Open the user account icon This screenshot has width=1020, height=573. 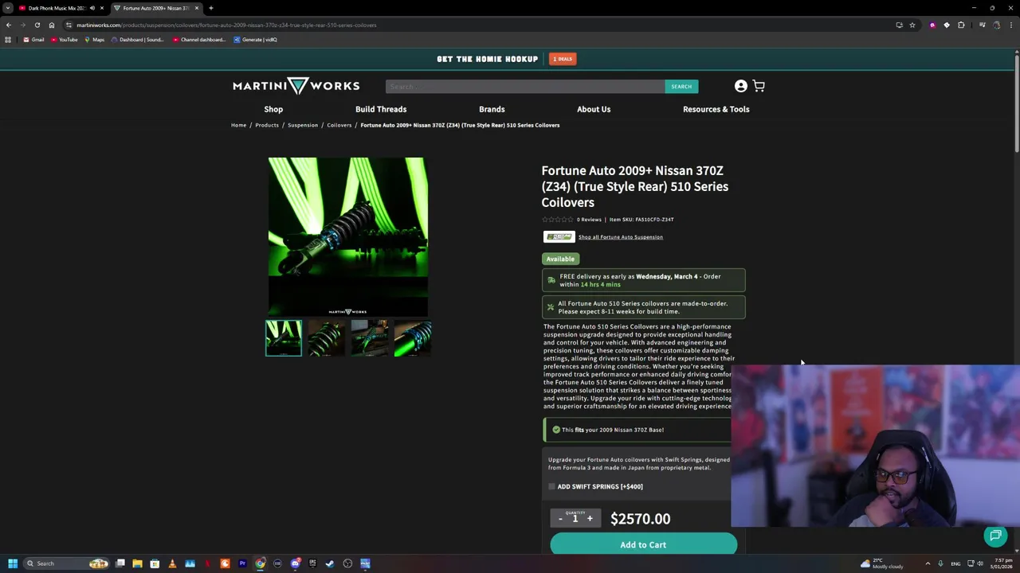[x=741, y=86]
